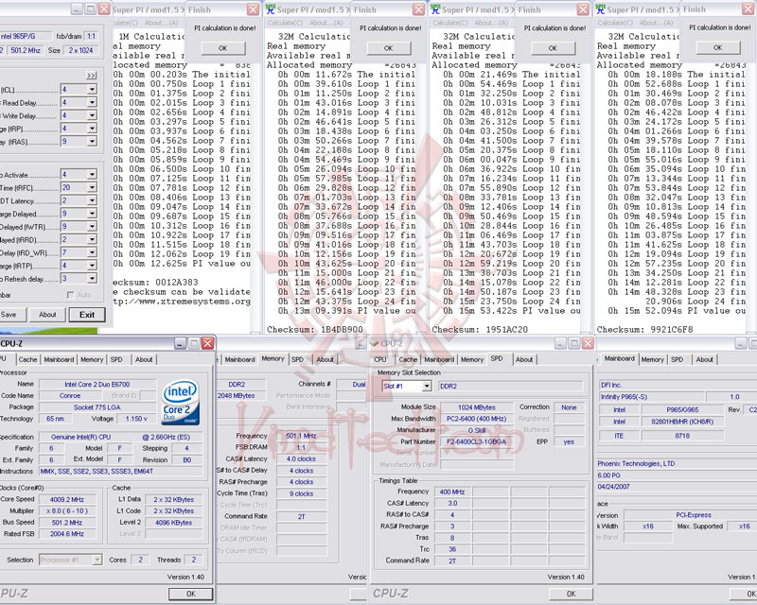Click the Exit button in MemSet
This screenshot has width=757, height=605.
click(x=87, y=315)
